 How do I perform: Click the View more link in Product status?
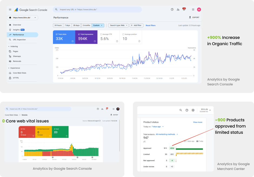click(198, 122)
